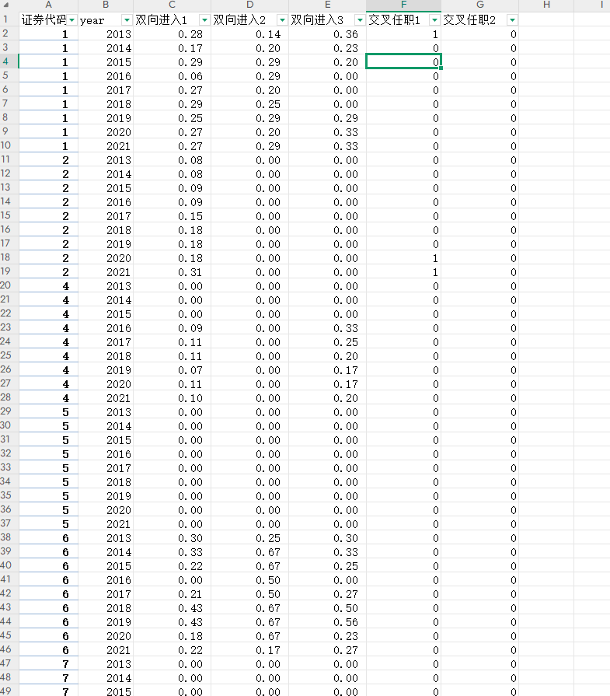The height and width of the screenshot is (696, 610).
Task: Select column F header
Action: click(x=404, y=5)
